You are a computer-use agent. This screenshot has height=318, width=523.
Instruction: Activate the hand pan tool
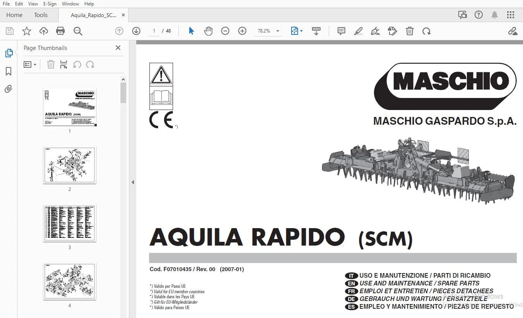208,31
